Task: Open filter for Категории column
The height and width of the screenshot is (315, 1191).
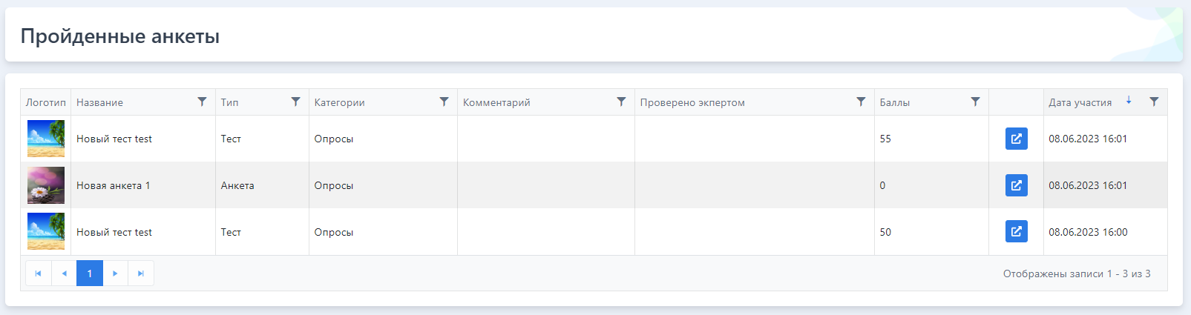Action: [444, 102]
